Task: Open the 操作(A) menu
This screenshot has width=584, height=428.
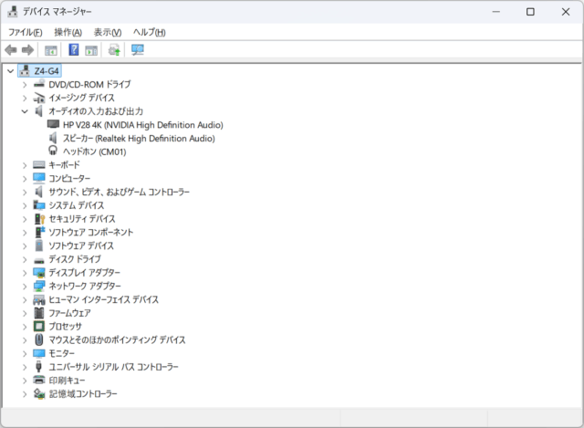Action: [68, 32]
